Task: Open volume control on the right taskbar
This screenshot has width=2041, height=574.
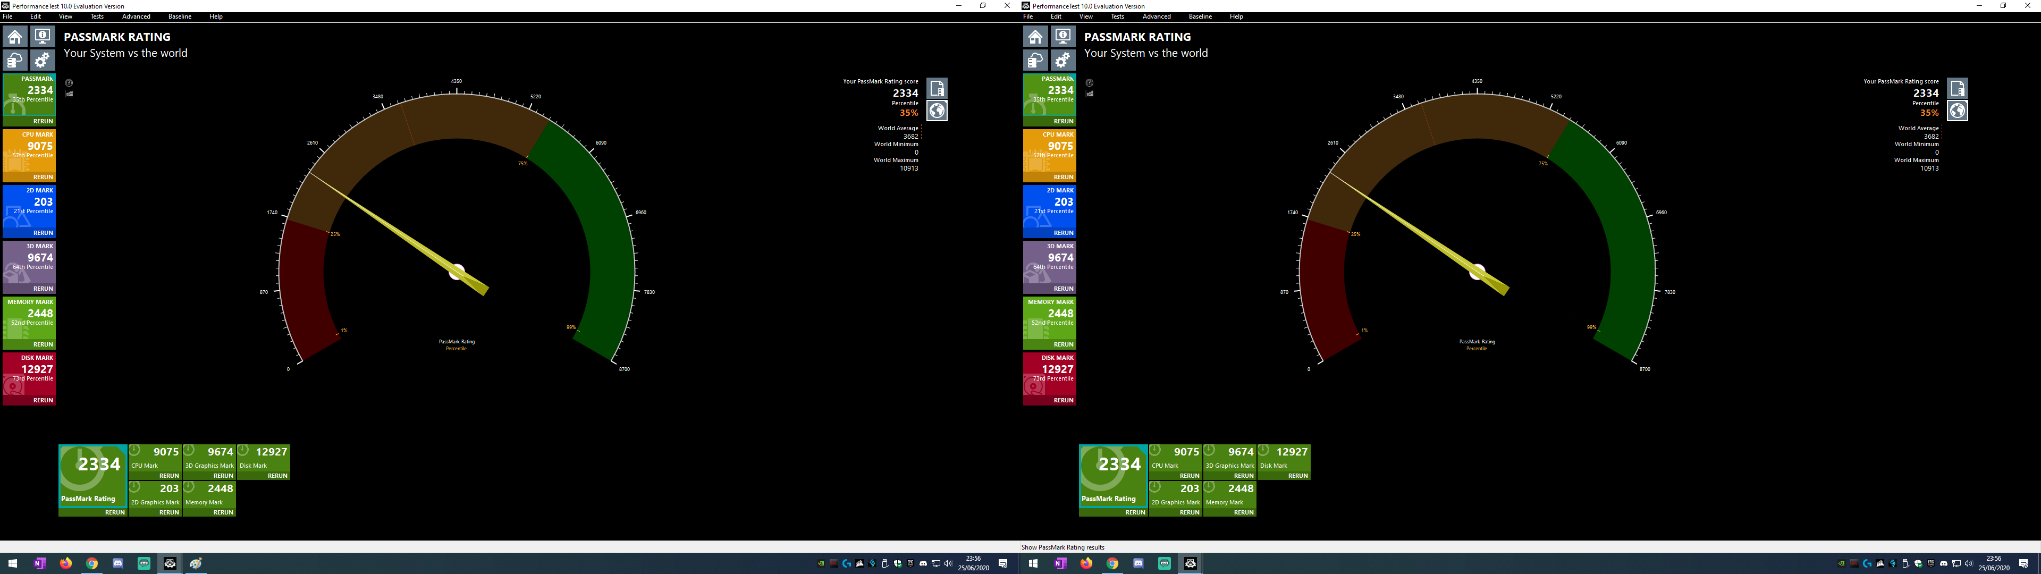Action: [x=1969, y=564]
